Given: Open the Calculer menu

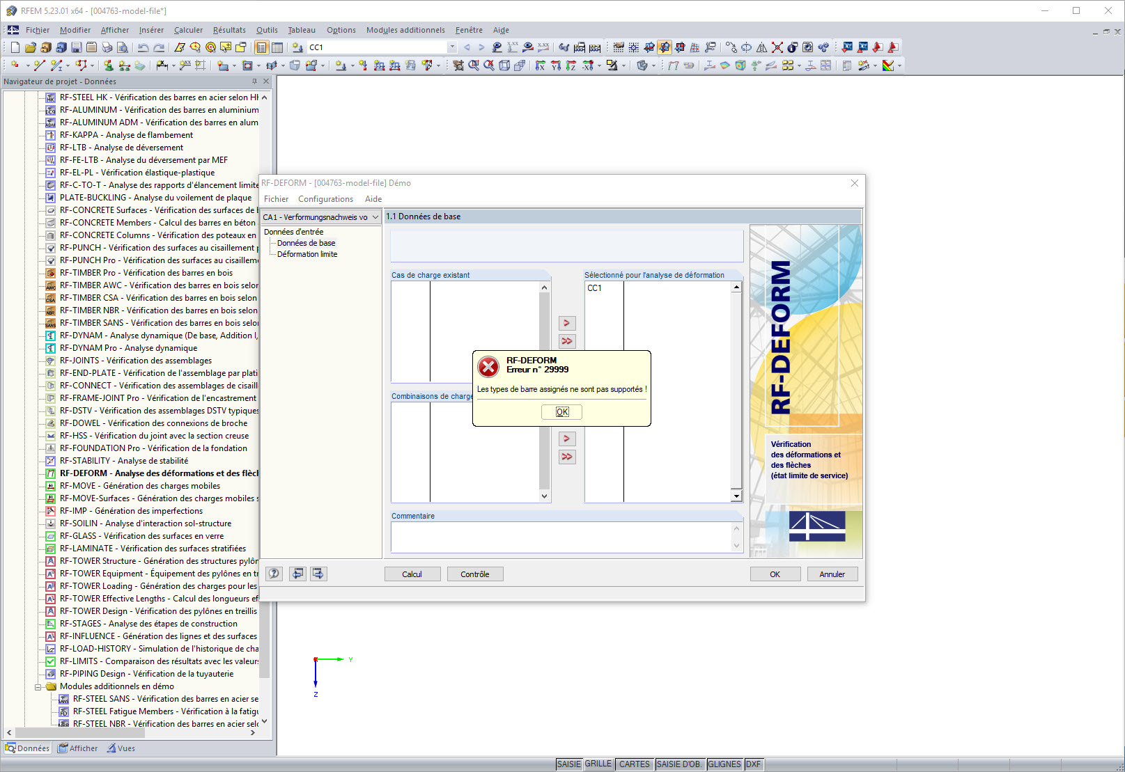Looking at the screenshot, I should [188, 30].
